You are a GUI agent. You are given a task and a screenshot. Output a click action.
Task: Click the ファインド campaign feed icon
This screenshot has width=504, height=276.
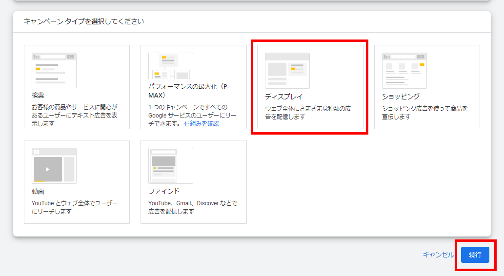[171, 165]
